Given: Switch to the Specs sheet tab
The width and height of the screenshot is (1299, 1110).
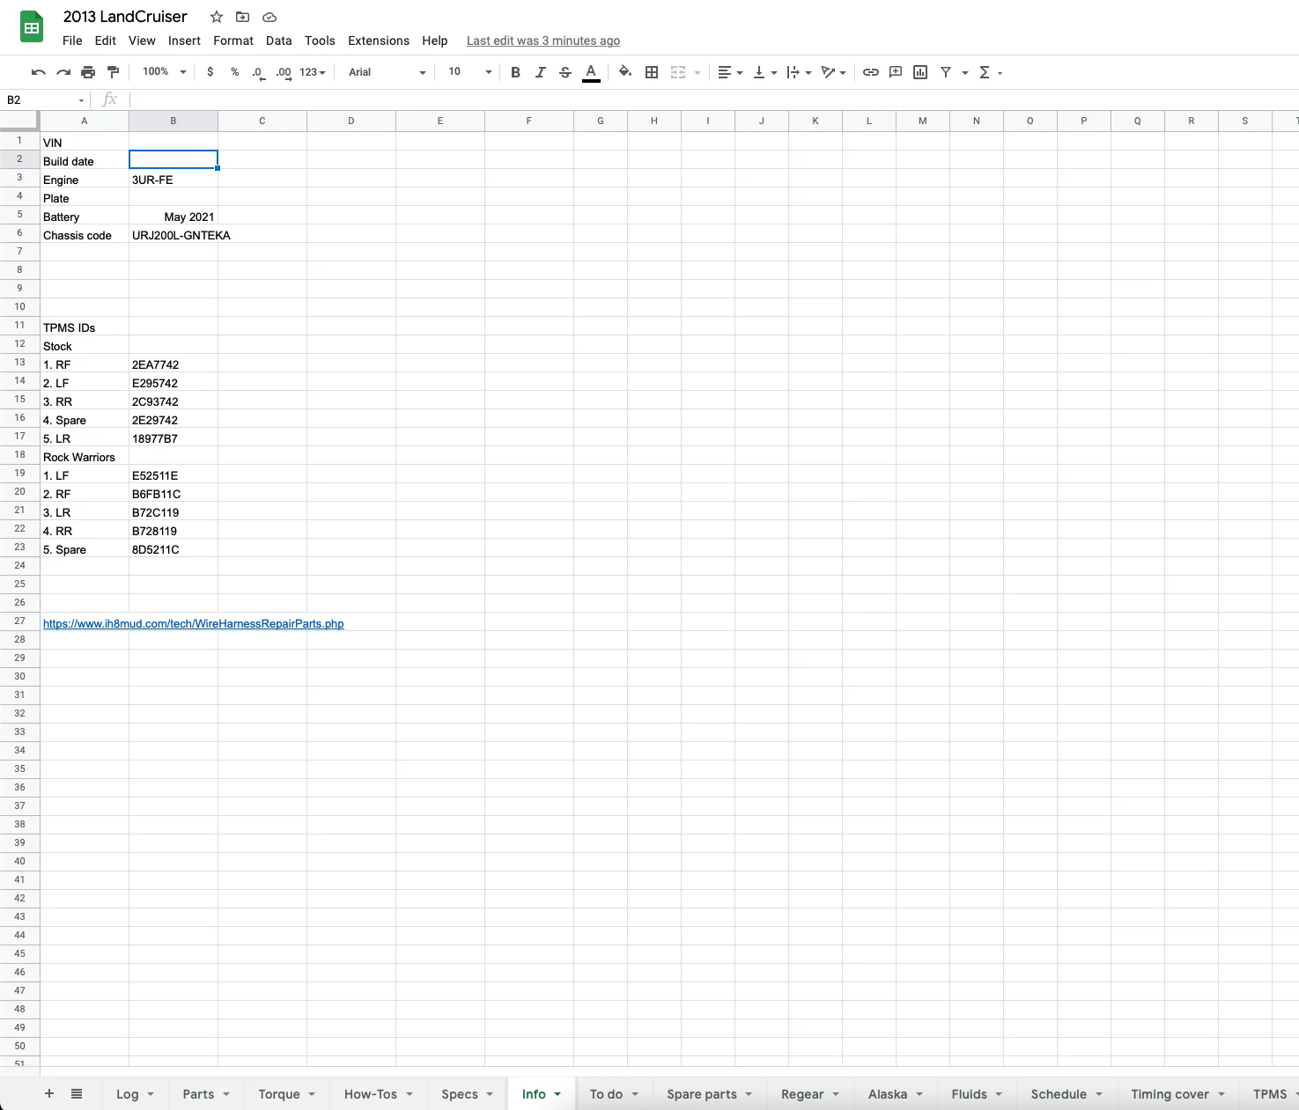Looking at the screenshot, I should (460, 1094).
